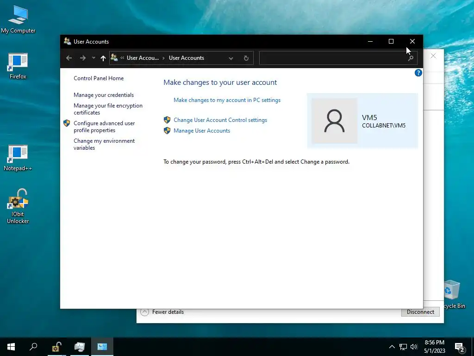The width and height of the screenshot is (474, 356).
Task: Select the 'User Accou...' breadcrumb segment
Action: pos(143,58)
